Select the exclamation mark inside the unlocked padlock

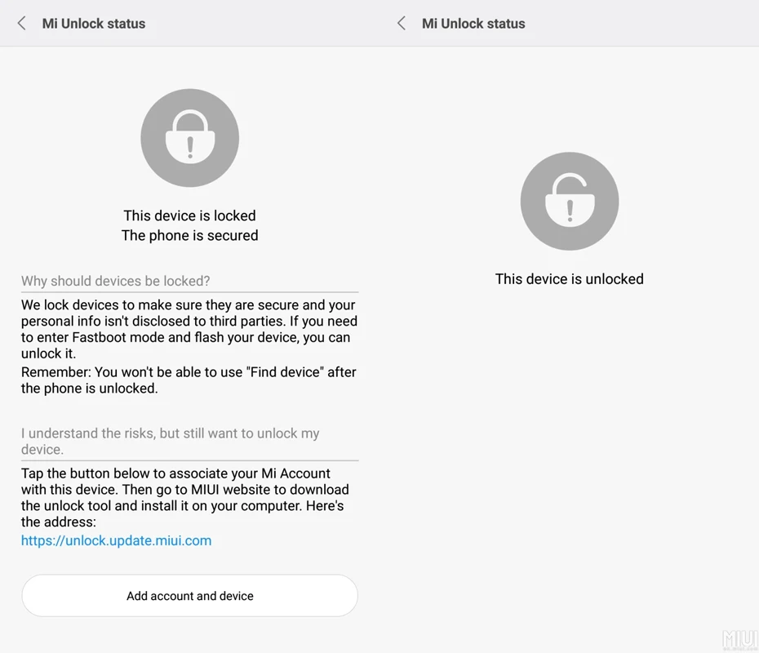click(x=569, y=208)
